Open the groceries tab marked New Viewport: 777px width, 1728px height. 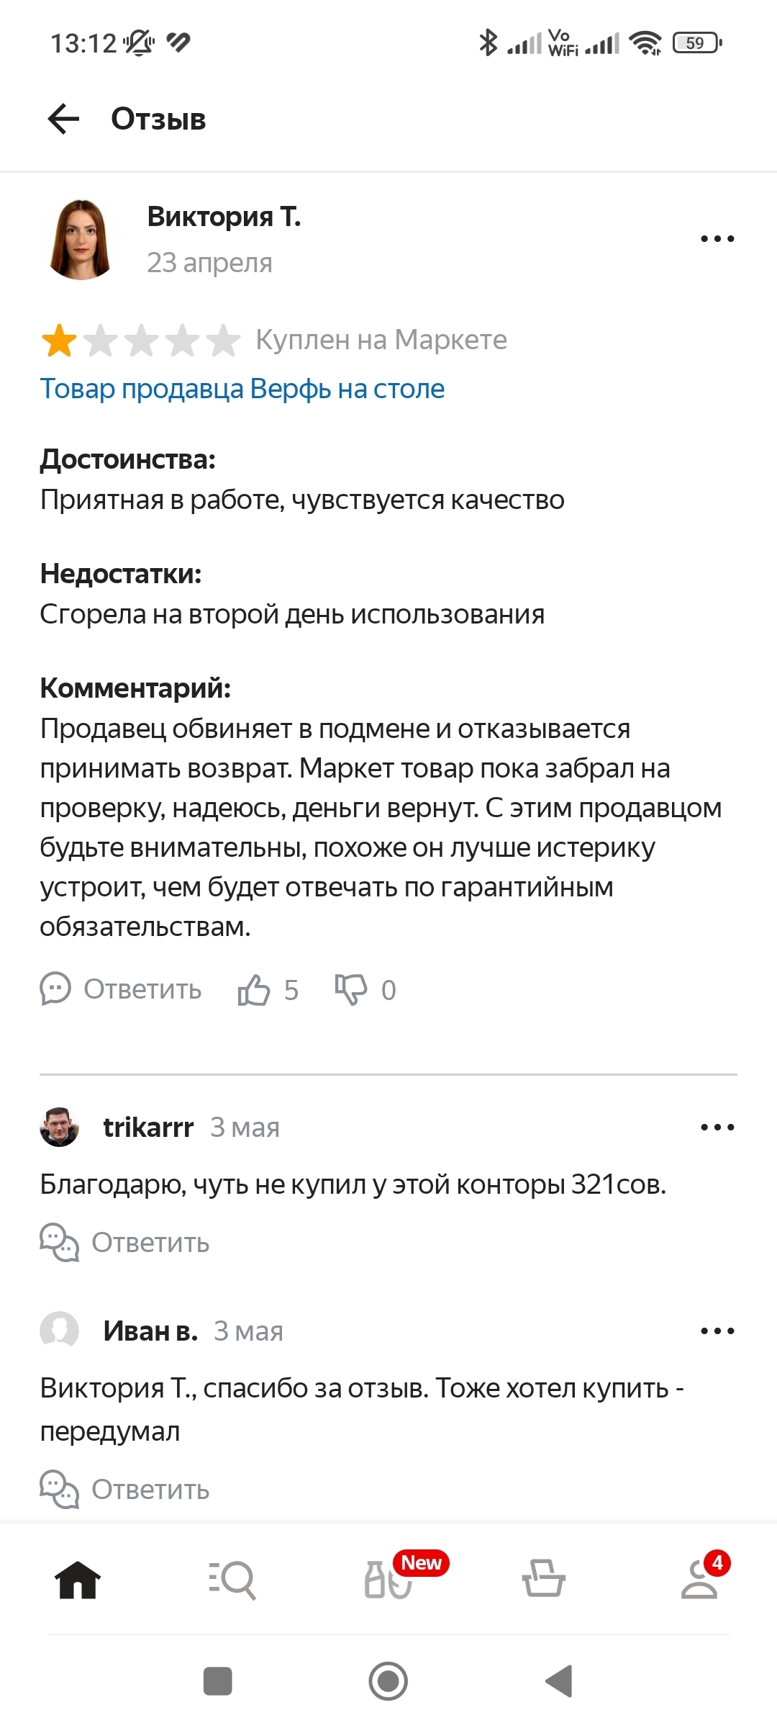(x=388, y=1580)
